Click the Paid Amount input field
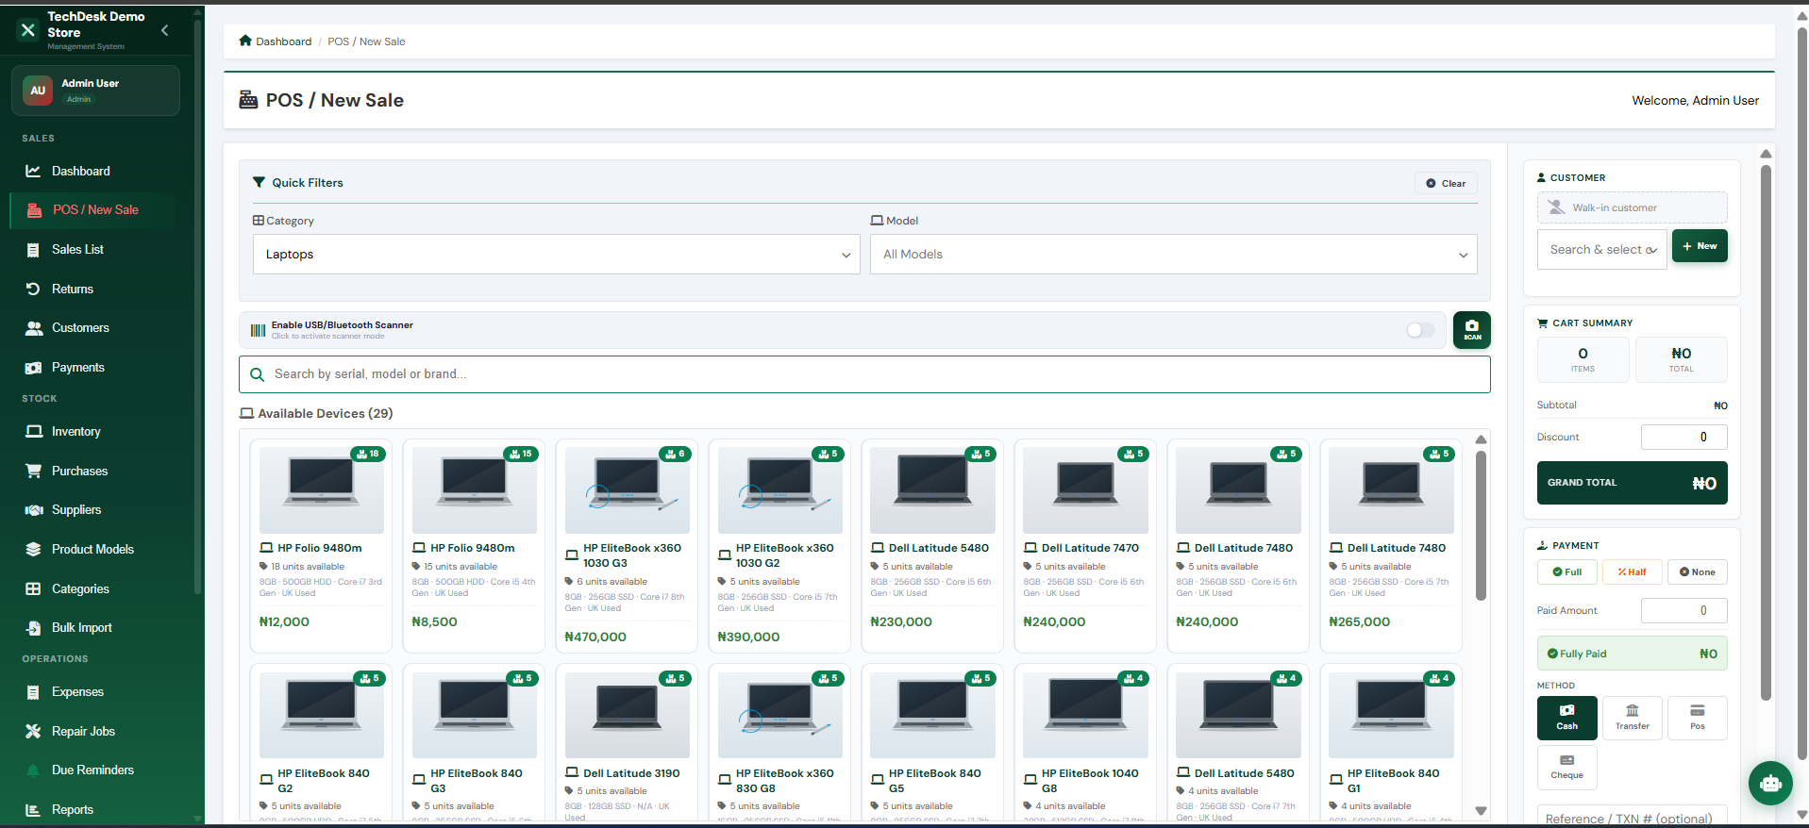Screen dimensions: 1809x828 point(1684,610)
